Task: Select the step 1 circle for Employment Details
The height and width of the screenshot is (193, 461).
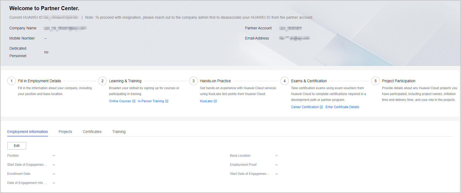Action: 12,81
